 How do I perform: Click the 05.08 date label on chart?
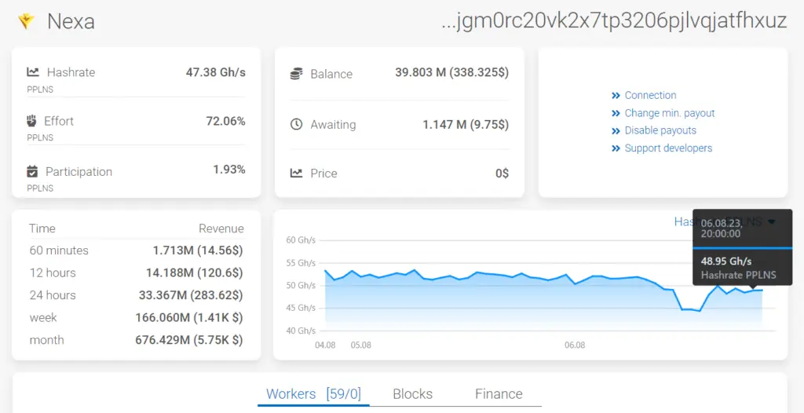(361, 345)
